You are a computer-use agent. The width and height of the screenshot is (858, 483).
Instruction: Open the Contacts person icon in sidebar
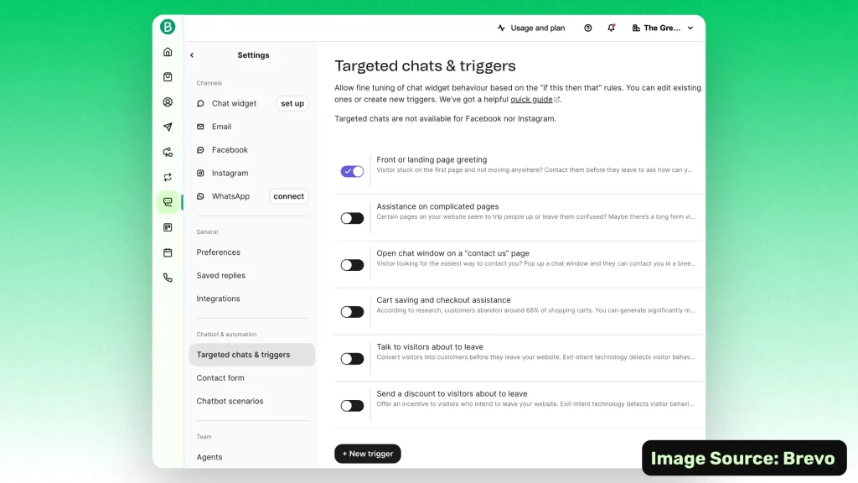[168, 101]
